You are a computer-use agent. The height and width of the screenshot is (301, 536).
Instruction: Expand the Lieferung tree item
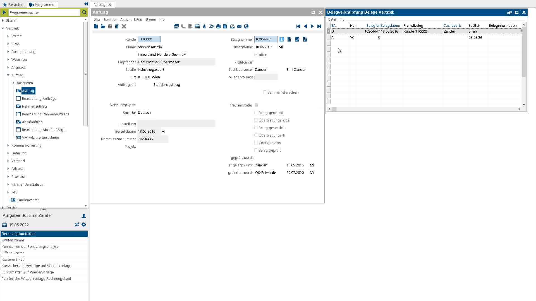point(8,153)
